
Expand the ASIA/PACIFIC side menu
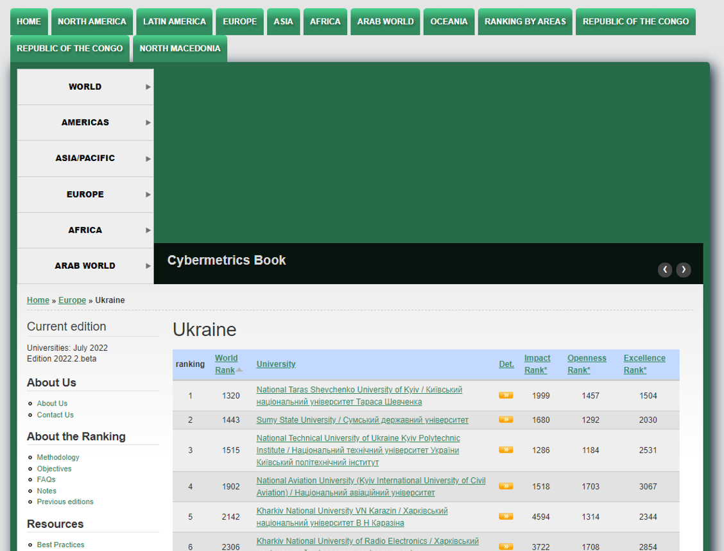(85, 158)
